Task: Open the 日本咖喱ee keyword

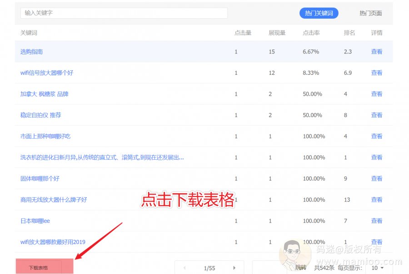Action: pyautogui.click(x=35, y=221)
